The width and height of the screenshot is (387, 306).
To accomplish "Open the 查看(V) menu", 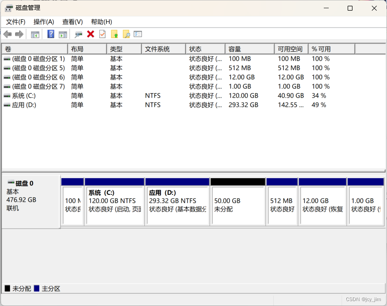I will (73, 22).
